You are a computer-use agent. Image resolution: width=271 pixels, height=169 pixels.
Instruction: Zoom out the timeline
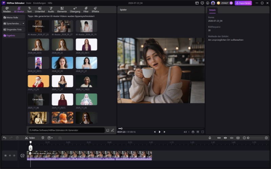coord(244,138)
